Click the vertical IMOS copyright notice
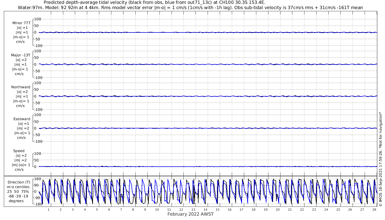The width and height of the screenshot is (385, 220). click(381, 159)
